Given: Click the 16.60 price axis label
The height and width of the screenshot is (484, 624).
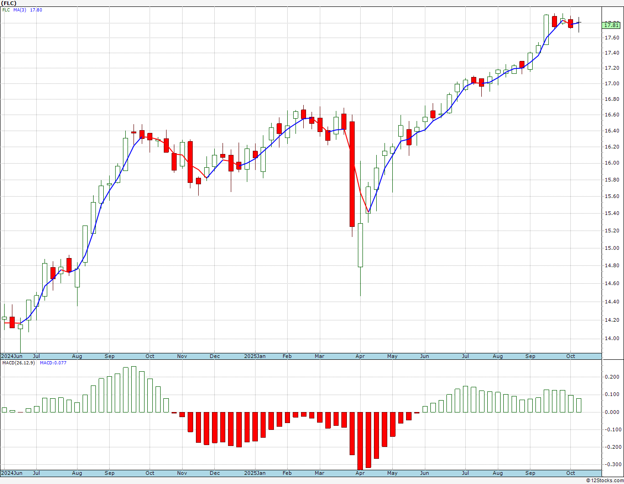Looking at the screenshot, I should coord(612,115).
